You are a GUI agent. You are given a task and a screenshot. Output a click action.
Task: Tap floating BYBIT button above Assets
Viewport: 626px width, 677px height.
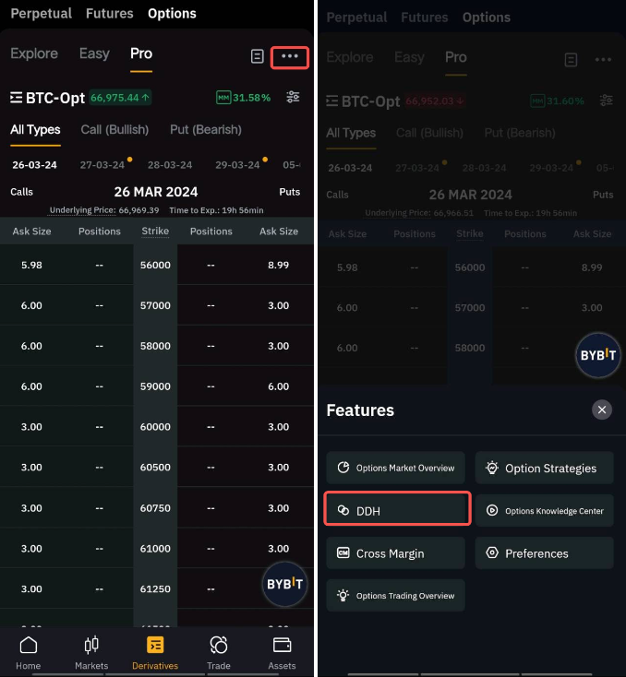[285, 584]
